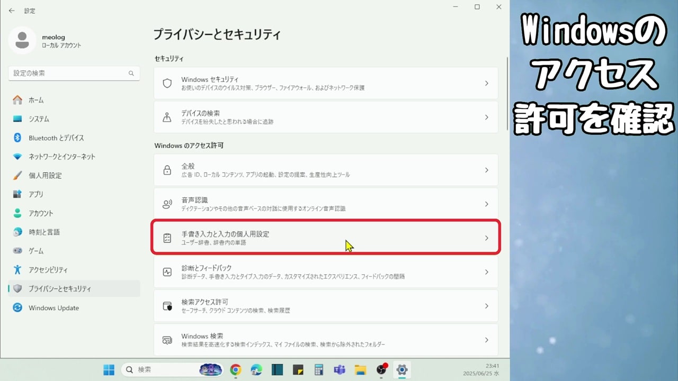The height and width of the screenshot is (381, 678).
Task: Open the 音声認識 title text
Action: tap(194, 200)
